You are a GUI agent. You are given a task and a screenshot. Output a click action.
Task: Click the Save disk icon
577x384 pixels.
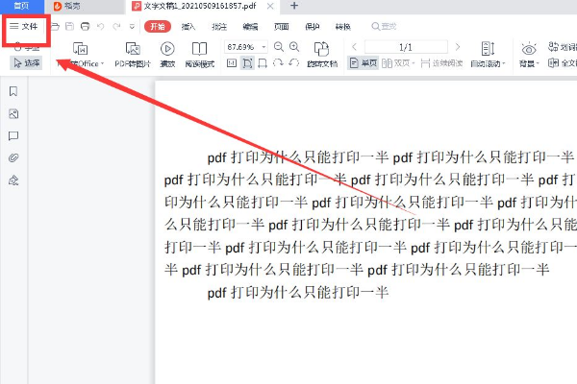[x=69, y=27]
